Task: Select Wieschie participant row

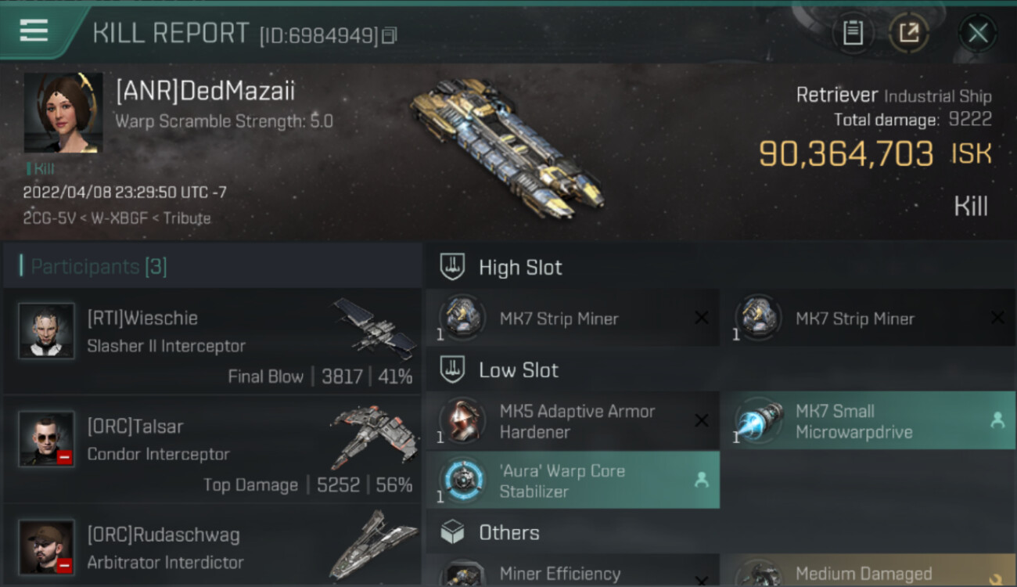Action: pos(213,340)
